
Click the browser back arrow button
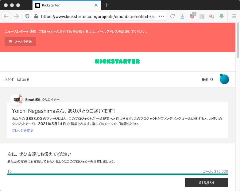coord(6,16)
